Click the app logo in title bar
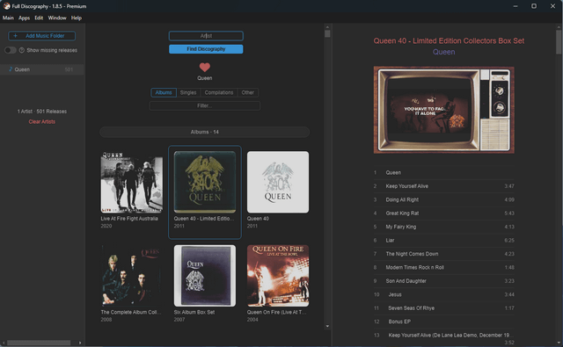Viewport: 563px width, 347px height. [x=6, y=6]
